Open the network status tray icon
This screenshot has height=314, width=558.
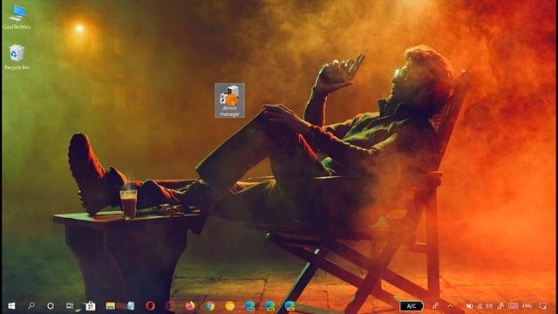[480, 306]
